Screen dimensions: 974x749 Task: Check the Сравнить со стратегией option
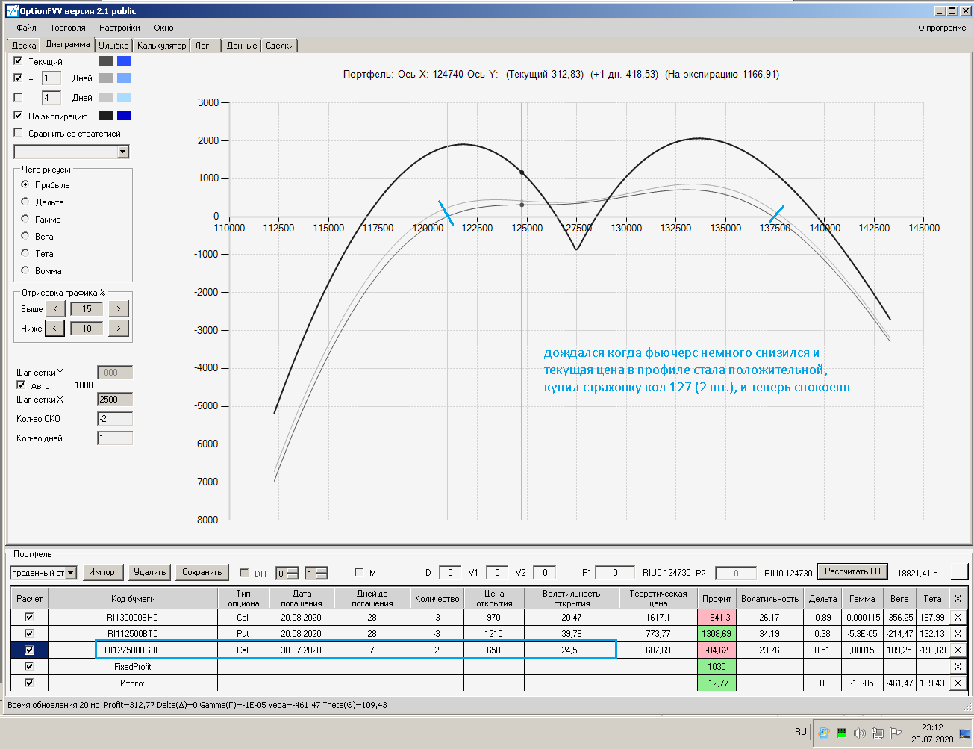pyautogui.click(x=19, y=133)
